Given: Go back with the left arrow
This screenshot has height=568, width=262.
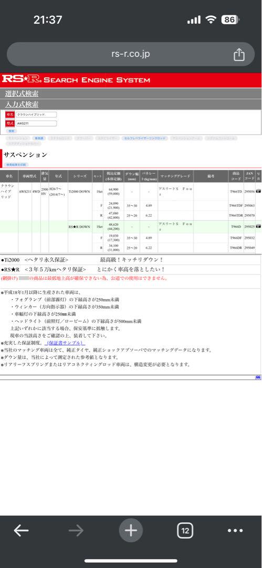Looking at the screenshot, I should [22, 531].
